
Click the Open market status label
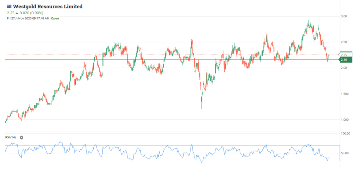[55, 18]
